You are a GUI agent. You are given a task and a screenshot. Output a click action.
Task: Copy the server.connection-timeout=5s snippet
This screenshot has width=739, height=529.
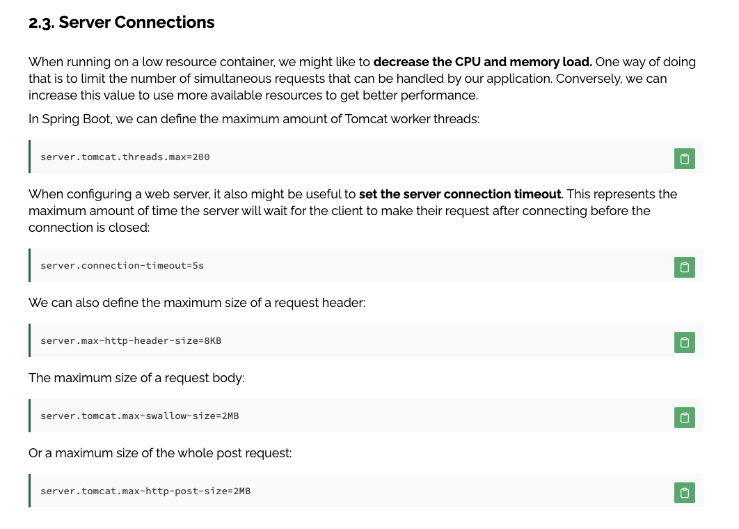point(684,267)
